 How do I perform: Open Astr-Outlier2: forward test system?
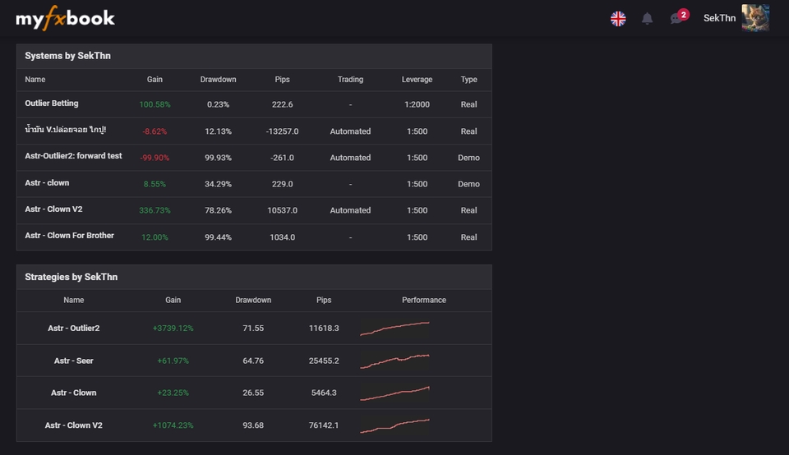tap(73, 156)
